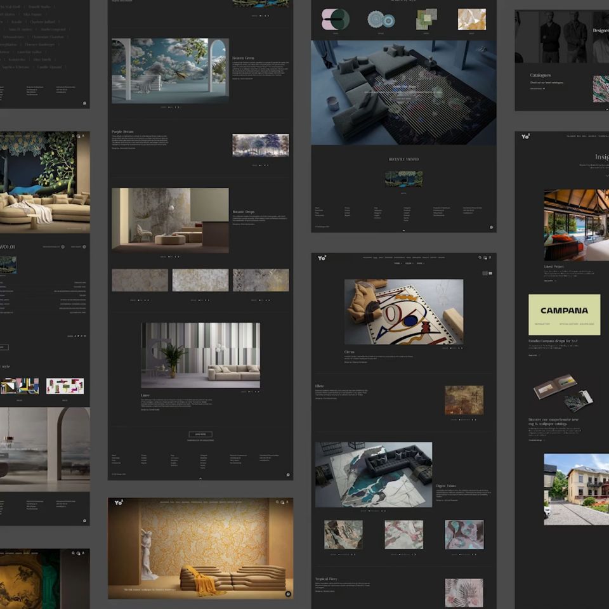609x609 pixels.
Task: Open the Heaven Green wallpaper image
Action: click(170, 70)
